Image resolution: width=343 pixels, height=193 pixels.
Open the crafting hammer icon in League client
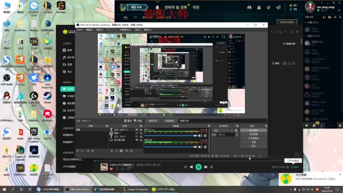click(x=269, y=7)
